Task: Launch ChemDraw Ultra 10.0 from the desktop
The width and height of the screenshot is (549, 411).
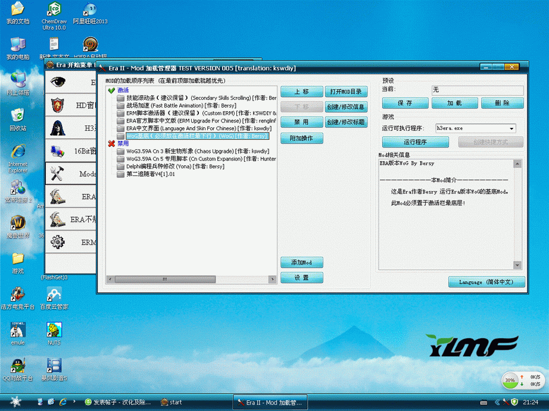Action: (54, 15)
